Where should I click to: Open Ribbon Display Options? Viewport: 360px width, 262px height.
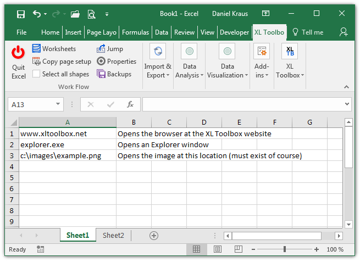[265, 14]
